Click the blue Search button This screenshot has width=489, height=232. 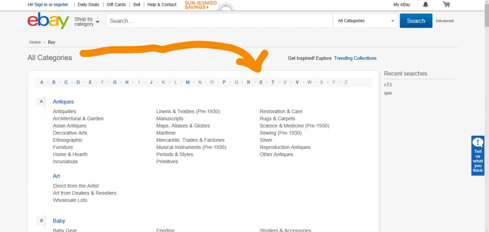coord(416,21)
